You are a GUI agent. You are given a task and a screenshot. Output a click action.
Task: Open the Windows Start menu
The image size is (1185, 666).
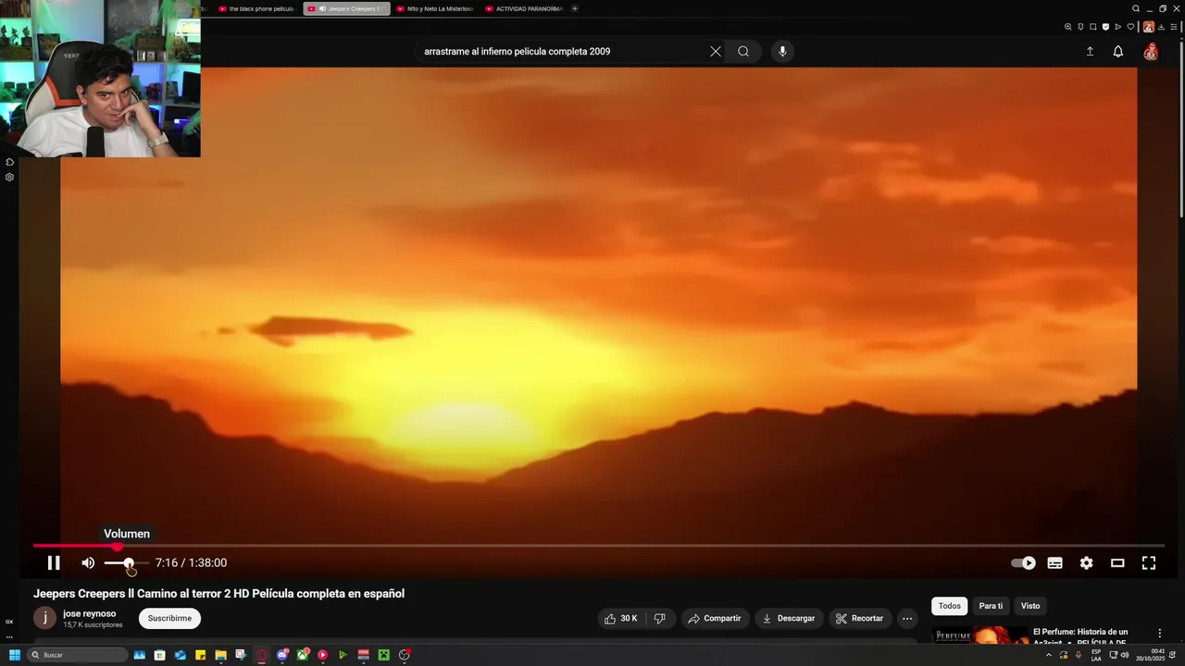(15, 655)
